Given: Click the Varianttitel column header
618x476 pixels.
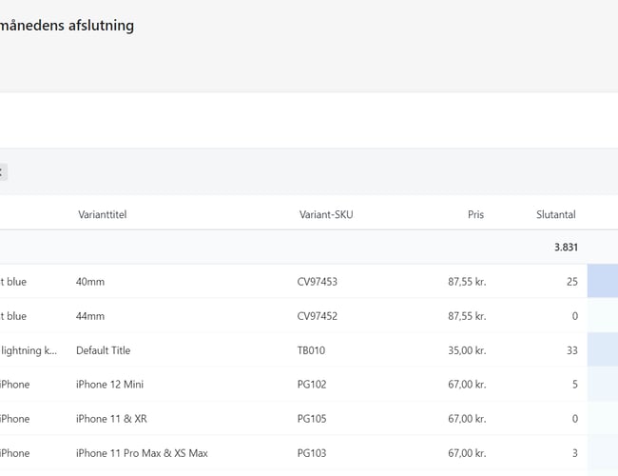Looking at the screenshot, I should [x=102, y=215].
